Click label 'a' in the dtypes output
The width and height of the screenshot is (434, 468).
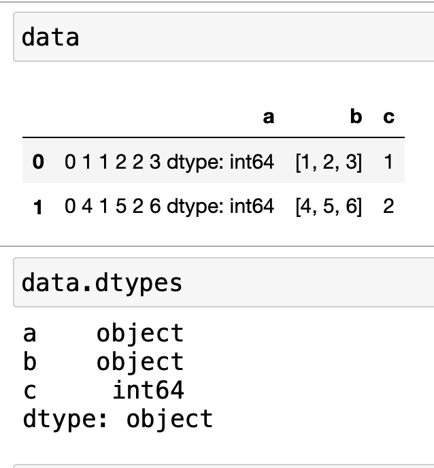[x=29, y=333]
